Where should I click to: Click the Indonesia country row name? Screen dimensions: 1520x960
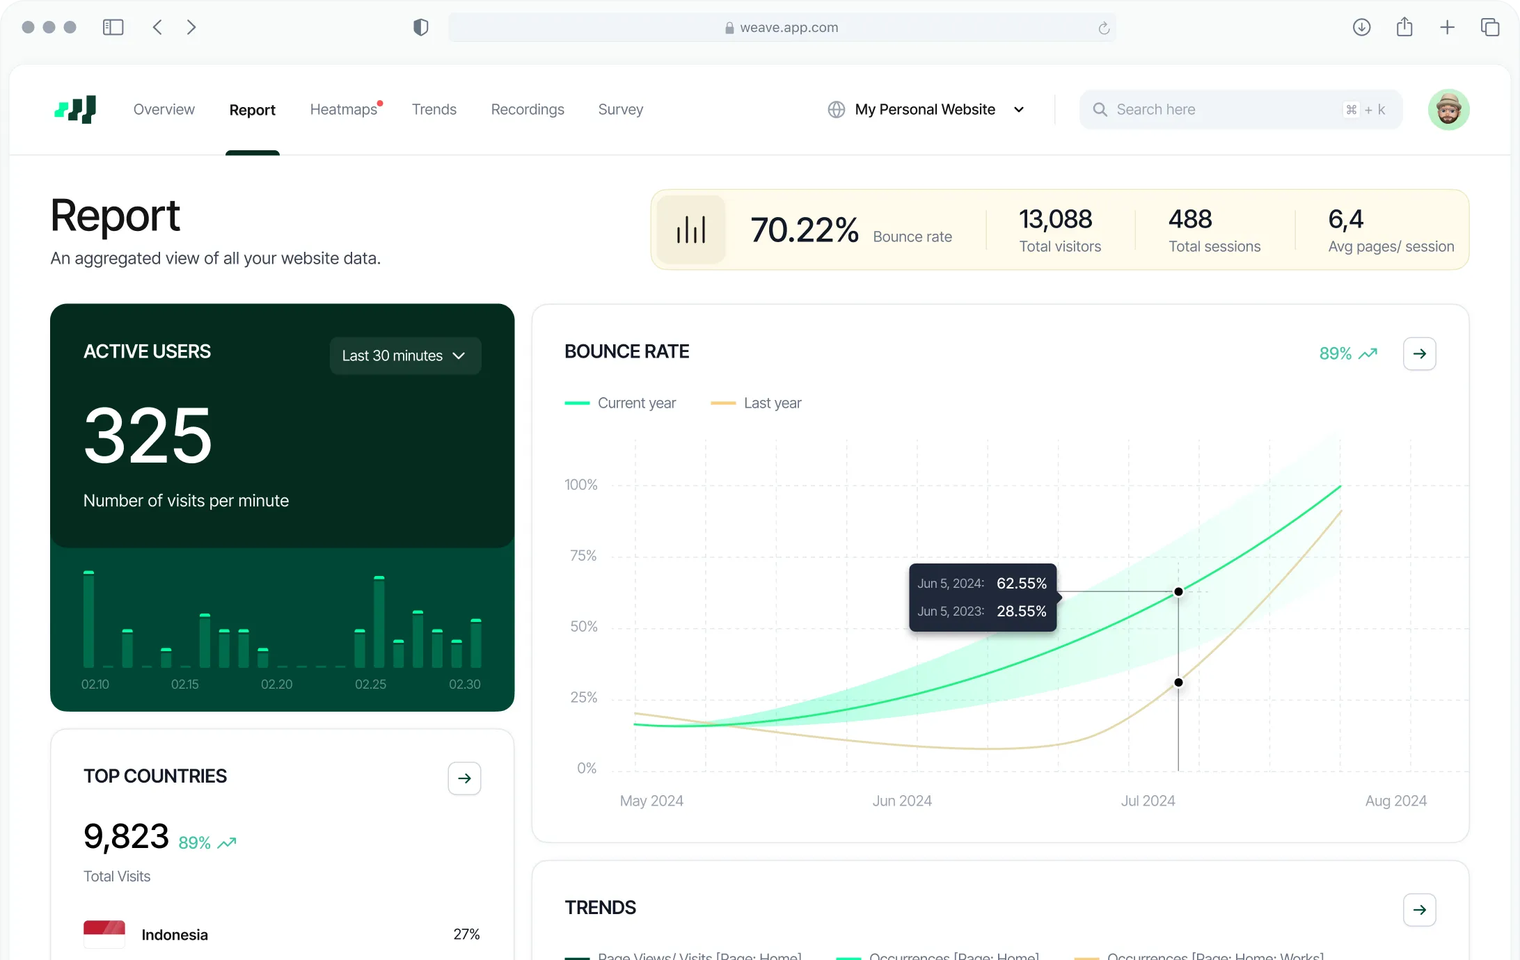point(175,934)
